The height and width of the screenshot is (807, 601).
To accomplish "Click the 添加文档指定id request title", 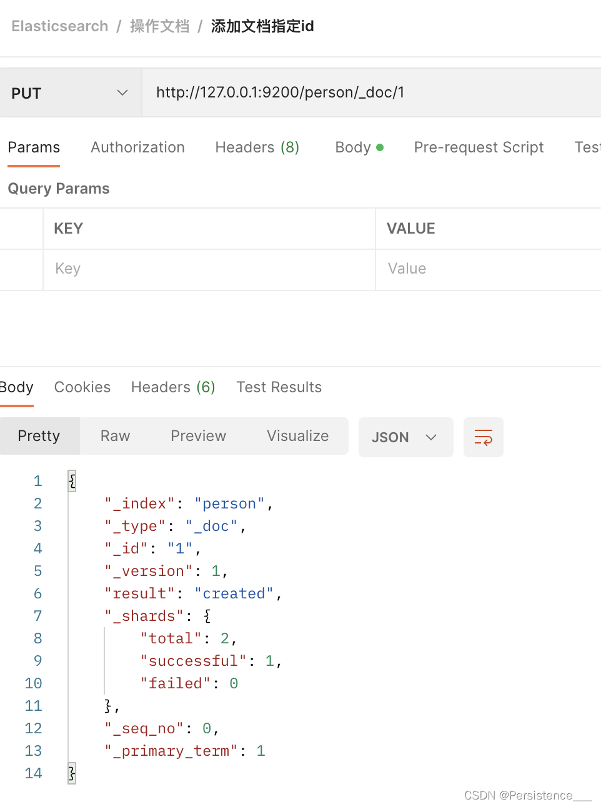I will tap(262, 26).
